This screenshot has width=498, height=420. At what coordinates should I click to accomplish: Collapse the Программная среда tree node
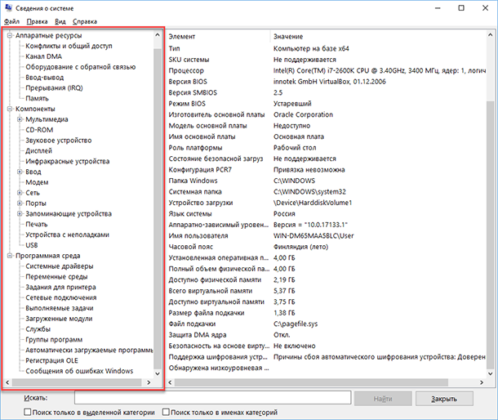tap(10, 256)
